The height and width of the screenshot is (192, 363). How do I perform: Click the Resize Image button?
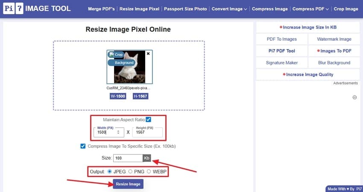point(128,184)
